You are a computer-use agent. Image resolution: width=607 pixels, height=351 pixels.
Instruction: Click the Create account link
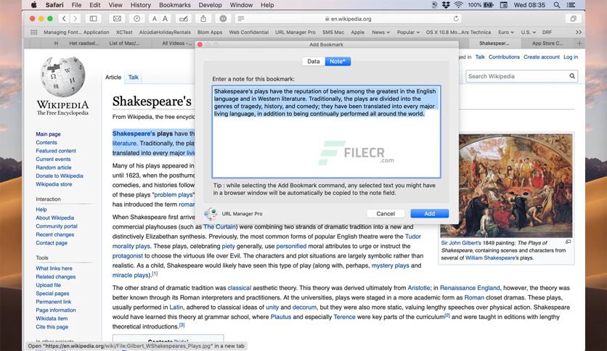coord(542,57)
